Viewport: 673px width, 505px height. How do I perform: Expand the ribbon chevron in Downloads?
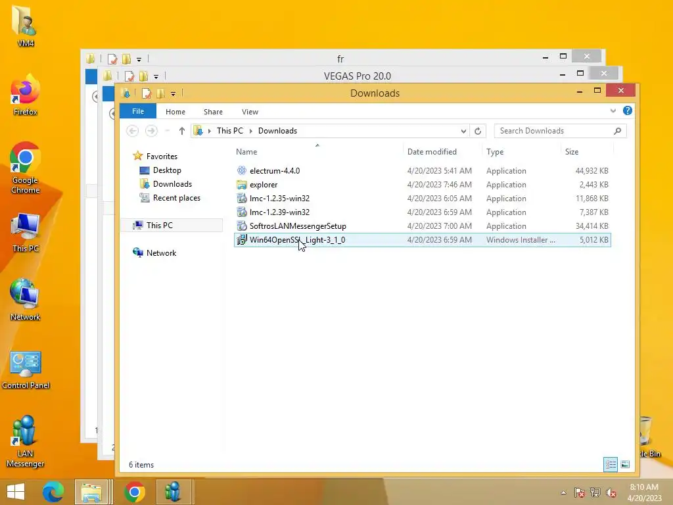[x=613, y=110]
